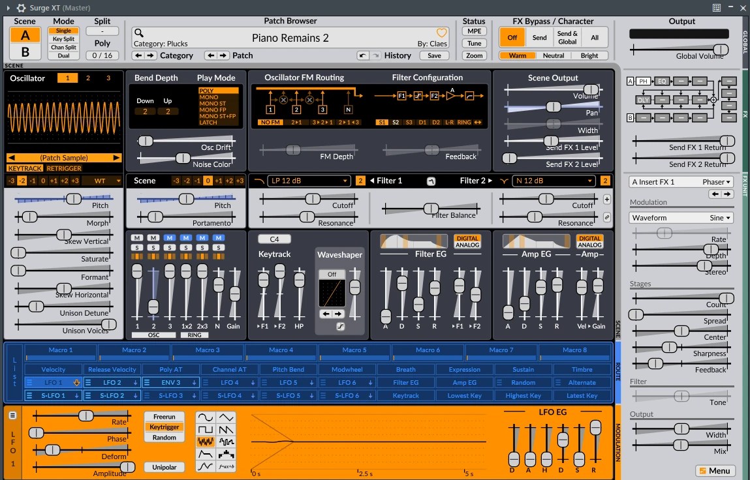Open the plugin settings gear icon in title bar
Viewport: 750px width, 480px height.
click(21, 8)
